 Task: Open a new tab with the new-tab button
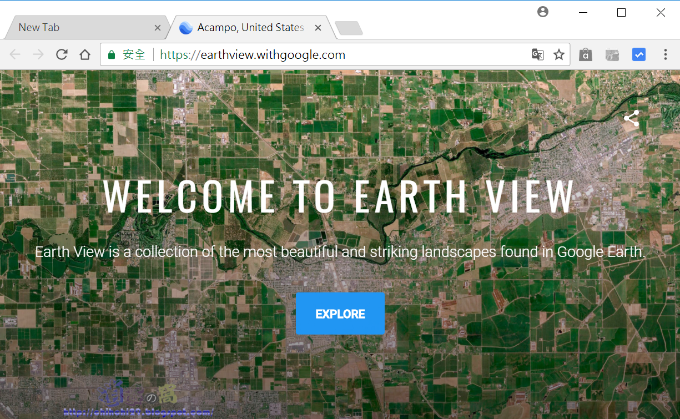349,28
